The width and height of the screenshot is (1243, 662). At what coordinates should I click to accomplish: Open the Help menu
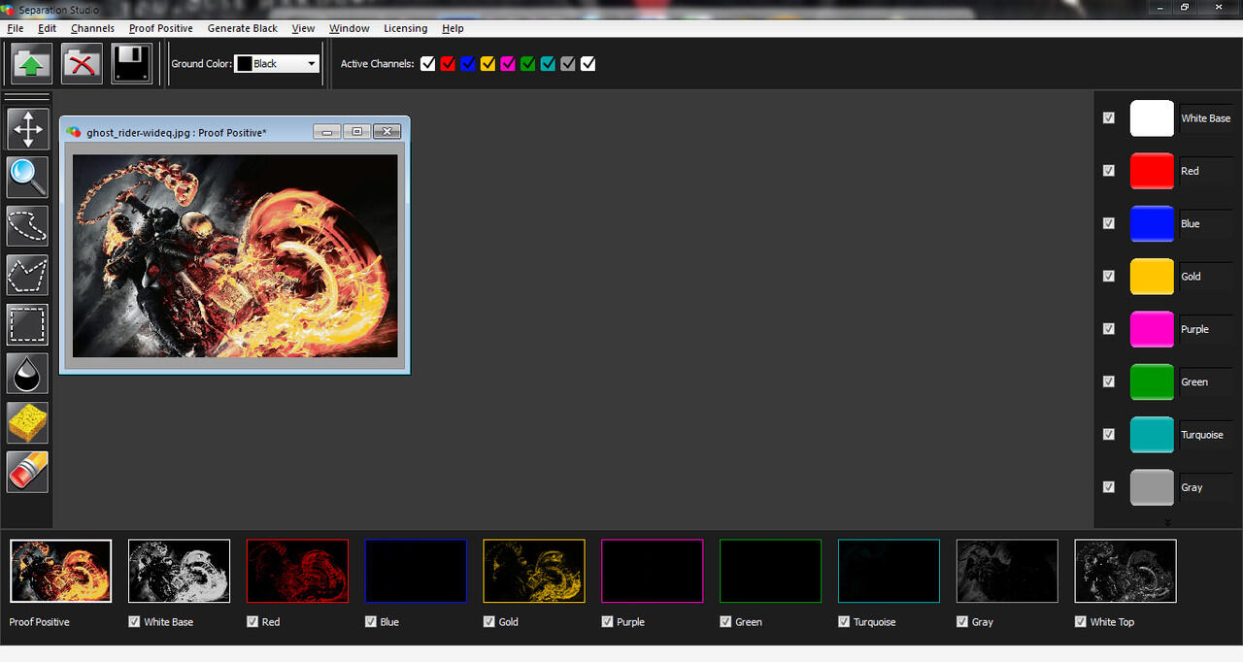453,28
